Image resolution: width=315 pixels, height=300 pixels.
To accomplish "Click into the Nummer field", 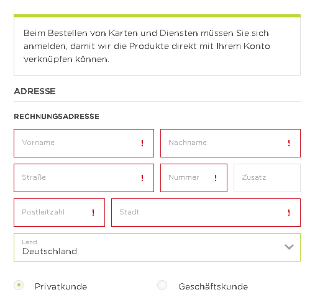I will click(x=194, y=178).
